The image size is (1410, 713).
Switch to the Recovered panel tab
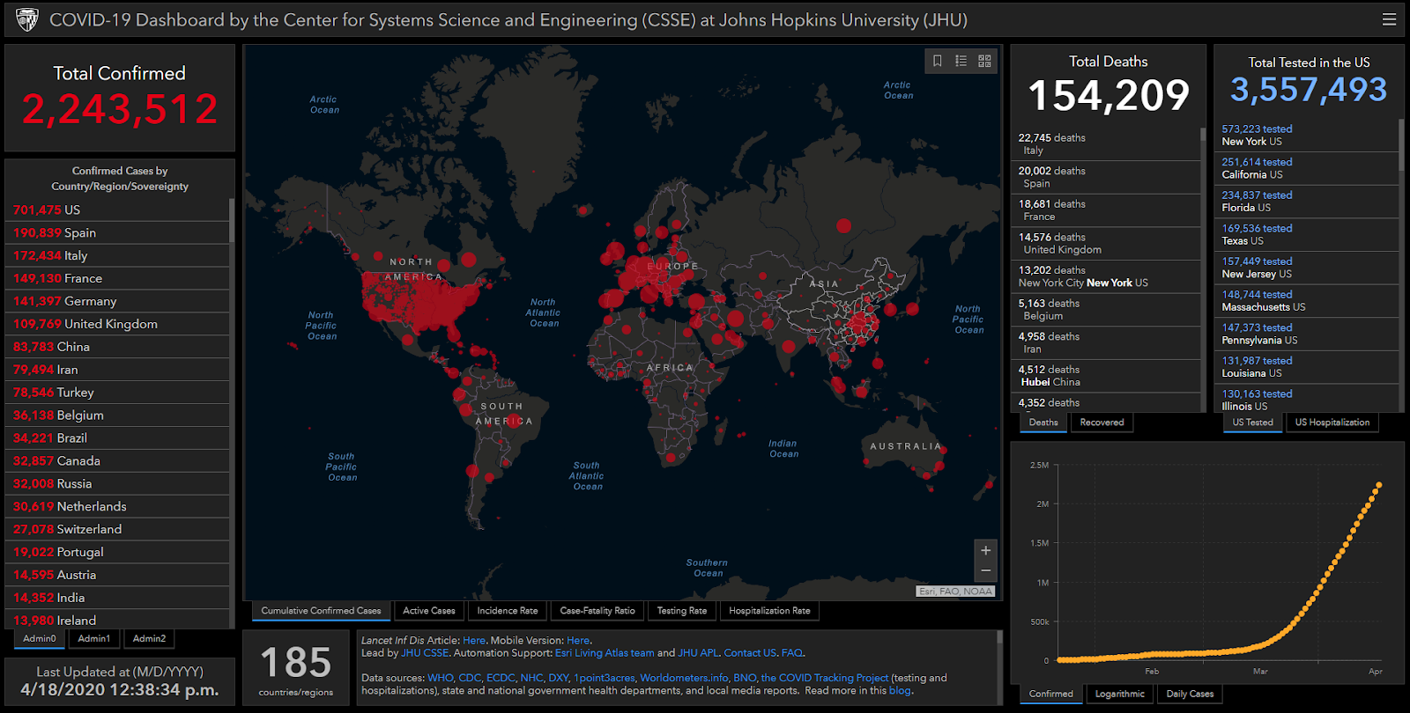[1102, 423]
